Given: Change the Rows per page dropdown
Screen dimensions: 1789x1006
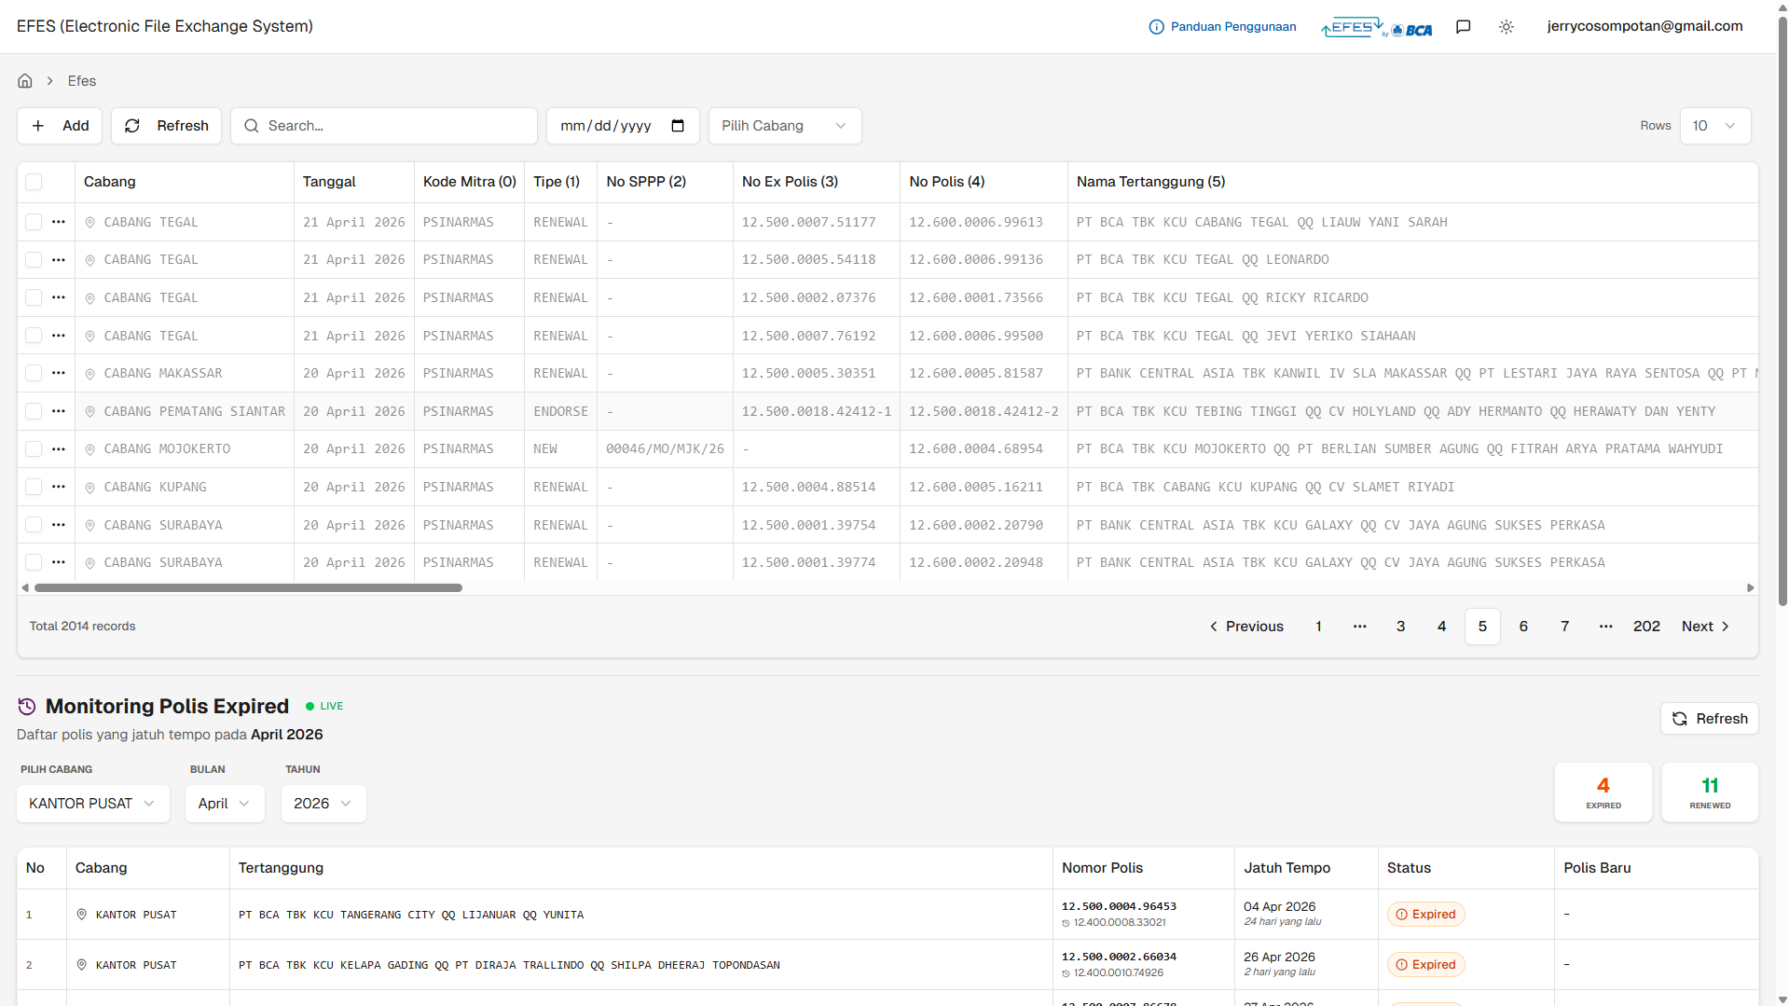Looking at the screenshot, I should (x=1715, y=126).
